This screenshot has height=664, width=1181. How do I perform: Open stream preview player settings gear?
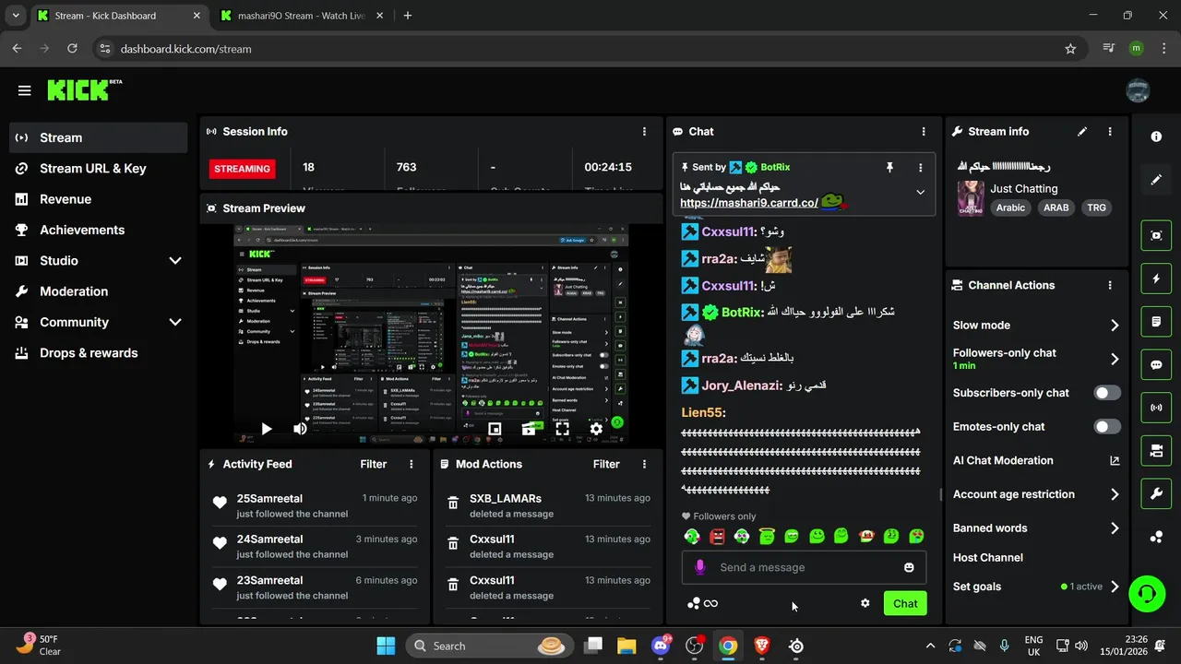coord(596,429)
